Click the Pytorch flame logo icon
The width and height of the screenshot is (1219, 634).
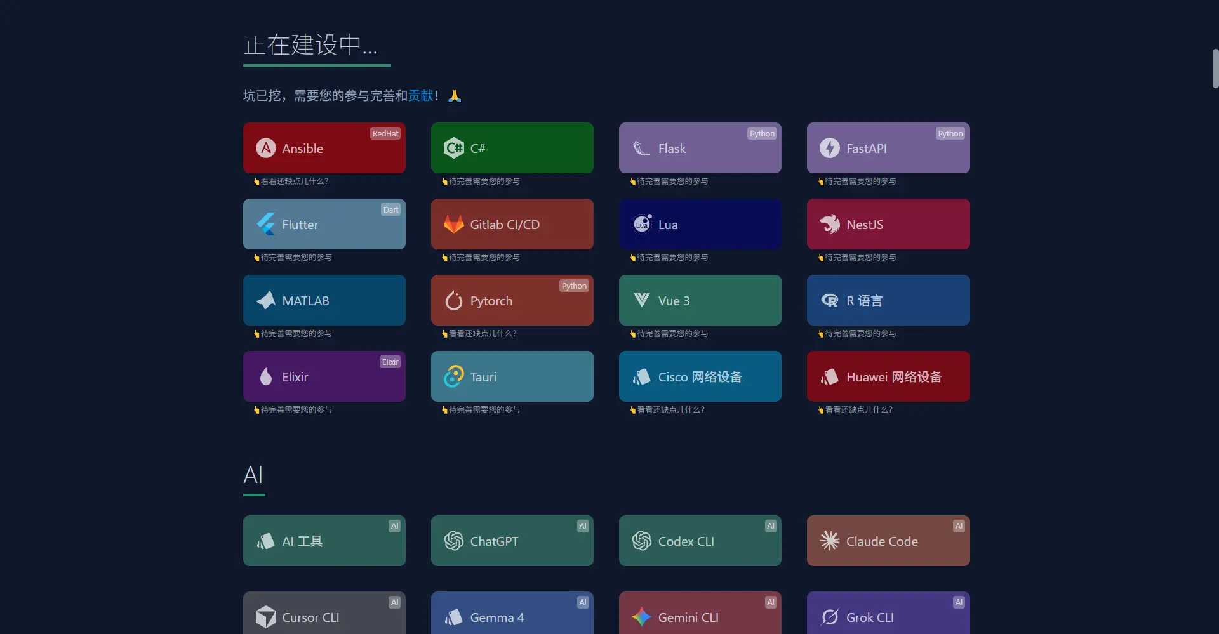[x=454, y=300]
